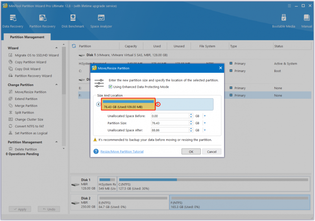Image resolution: width=315 pixels, height=221 pixels.
Task: Open unit dropdown for Partition Size
Action: tap(205, 123)
